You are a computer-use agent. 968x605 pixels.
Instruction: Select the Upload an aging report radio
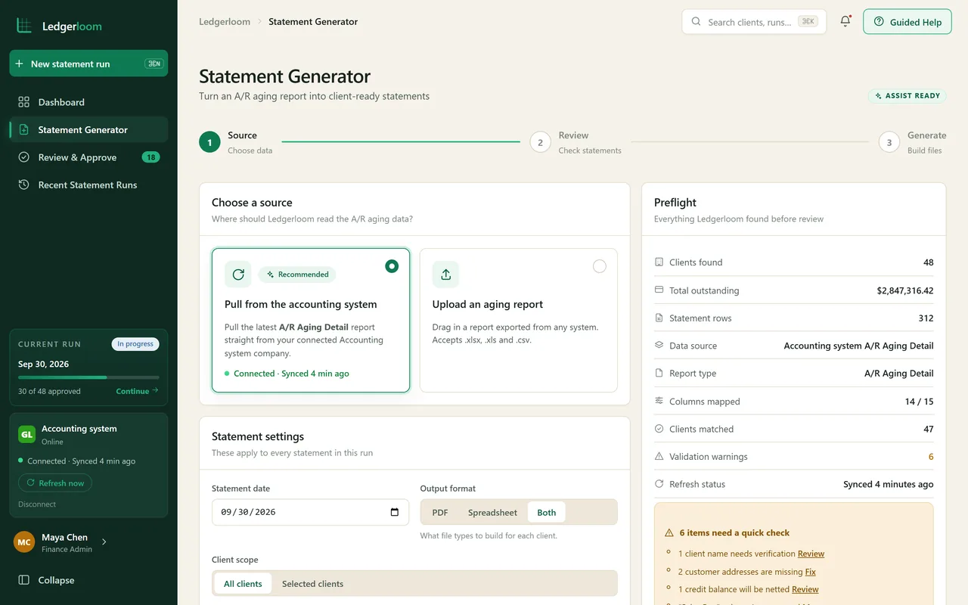[600, 266]
